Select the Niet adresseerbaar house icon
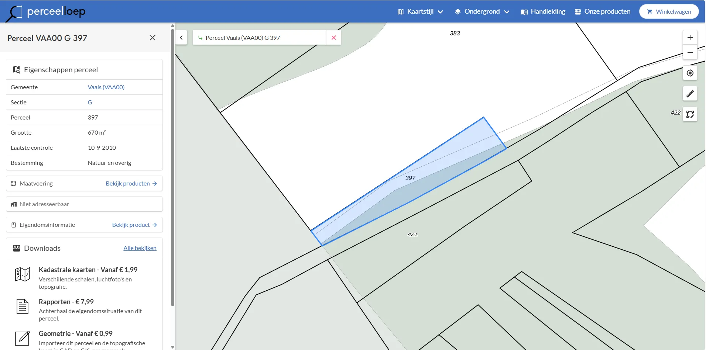This screenshot has width=706, height=350. (x=14, y=204)
